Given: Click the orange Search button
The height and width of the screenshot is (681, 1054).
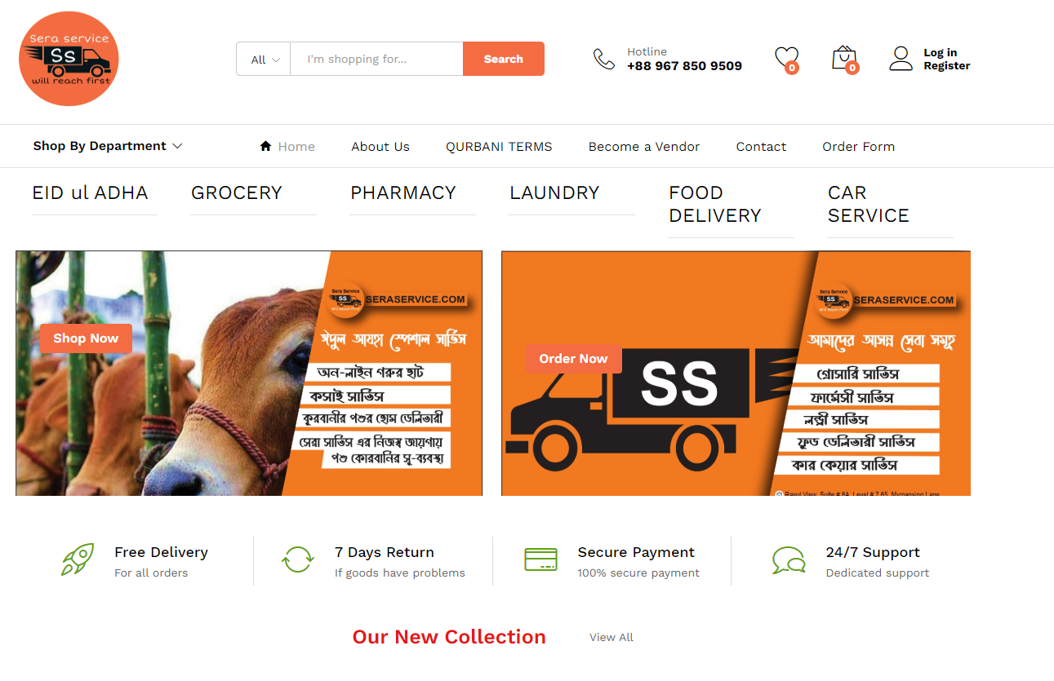Looking at the screenshot, I should click(x=504, y=59).
